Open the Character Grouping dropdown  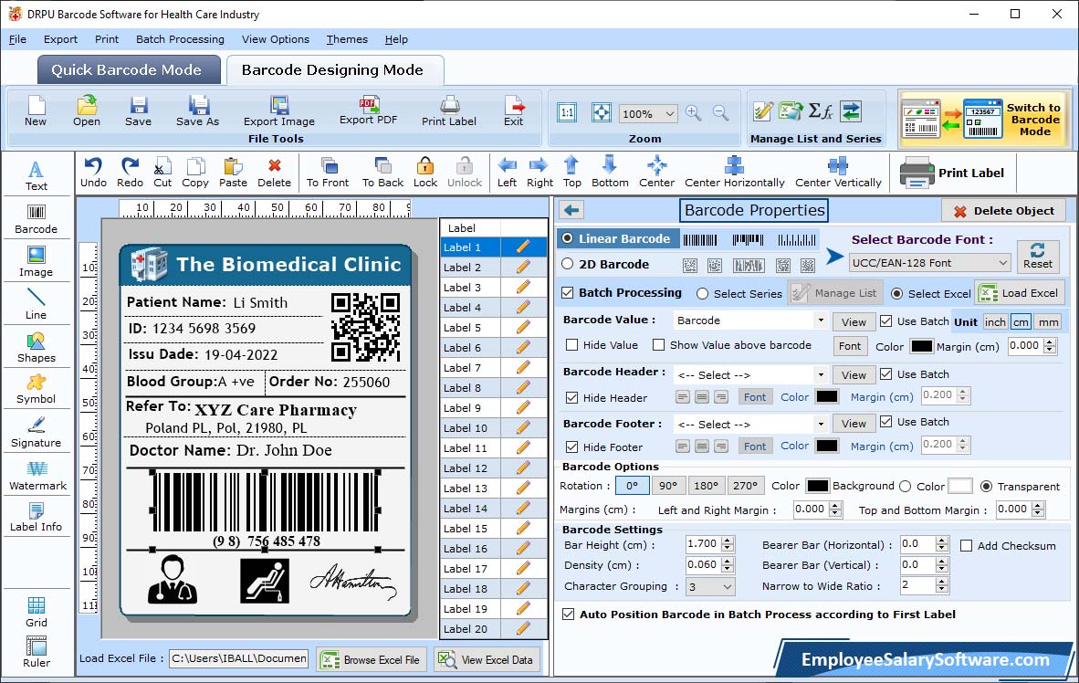click(728, 586)
